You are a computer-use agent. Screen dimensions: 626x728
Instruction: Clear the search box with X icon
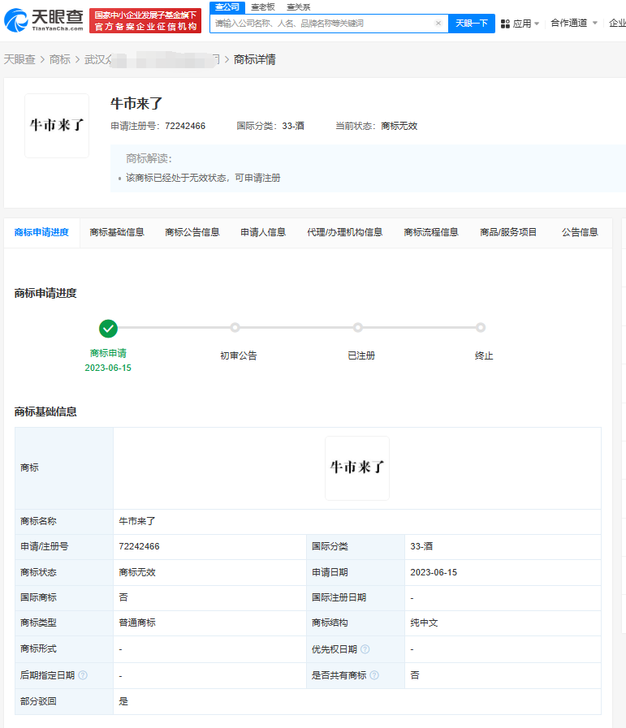click(x=438, y=24)
